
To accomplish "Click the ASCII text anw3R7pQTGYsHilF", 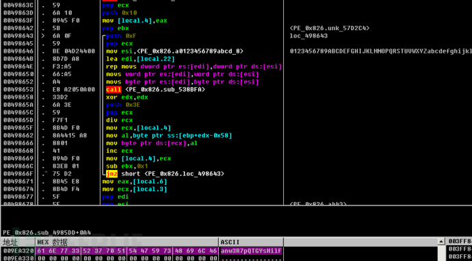I will pyautogui.click(x=251, y=251).
